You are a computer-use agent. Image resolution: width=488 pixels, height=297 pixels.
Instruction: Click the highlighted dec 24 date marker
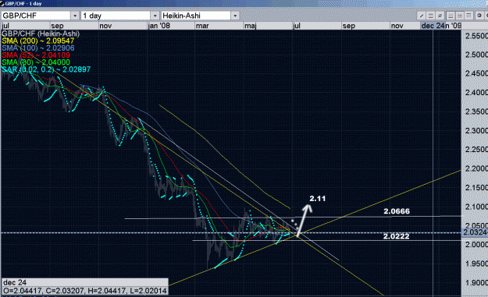point(433,26)
